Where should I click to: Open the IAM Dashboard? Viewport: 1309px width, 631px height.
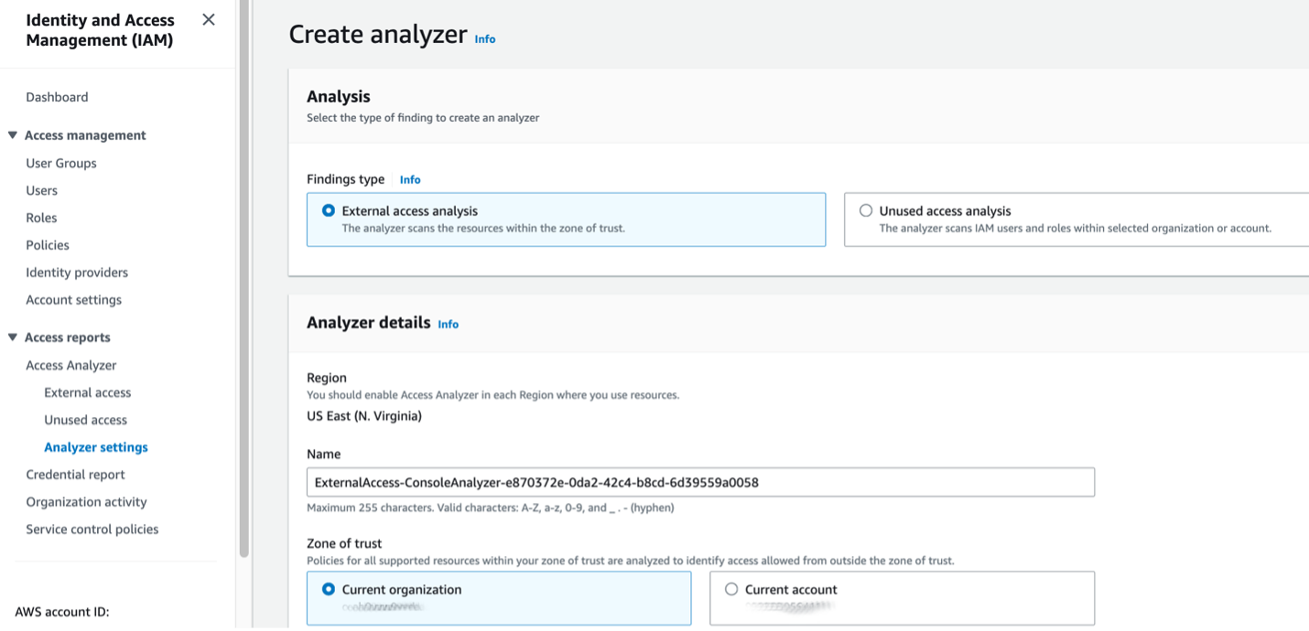click(58, 96)
